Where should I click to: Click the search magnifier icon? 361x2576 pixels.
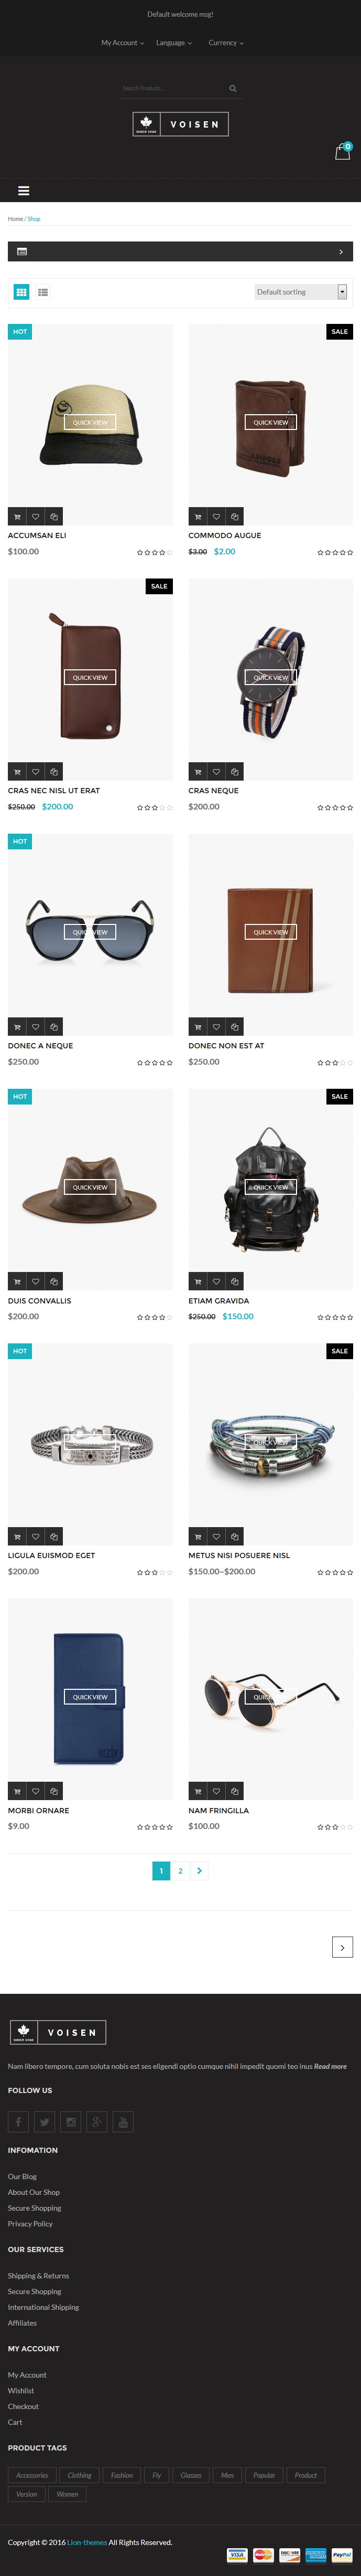233,88
